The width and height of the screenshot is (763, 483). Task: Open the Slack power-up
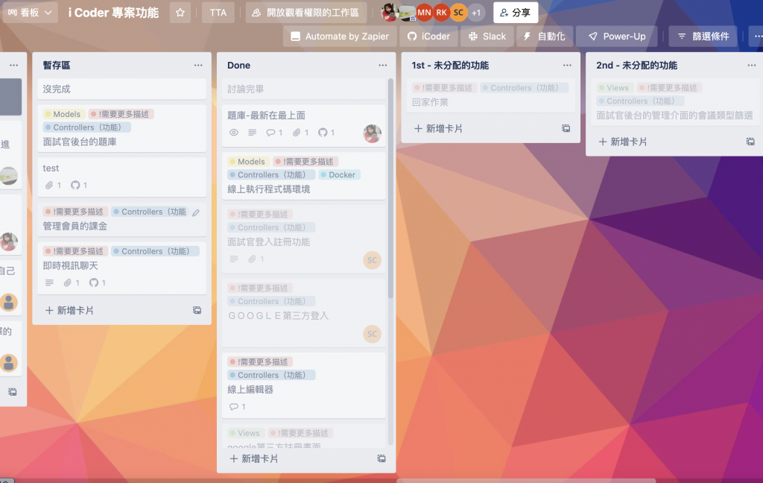[487, 37]
